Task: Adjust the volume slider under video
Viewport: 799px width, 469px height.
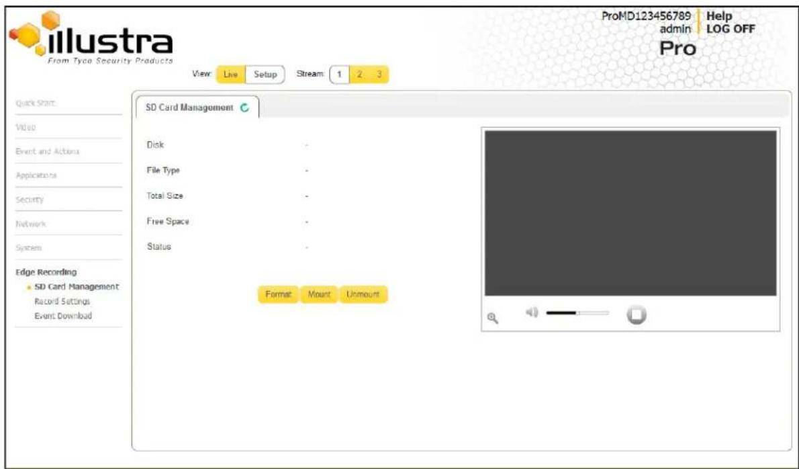Action: (x=577, y=313)
